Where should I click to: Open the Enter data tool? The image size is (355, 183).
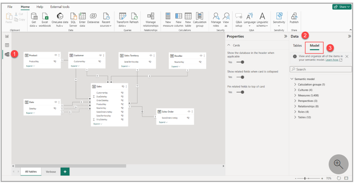(x=82, y=20)
